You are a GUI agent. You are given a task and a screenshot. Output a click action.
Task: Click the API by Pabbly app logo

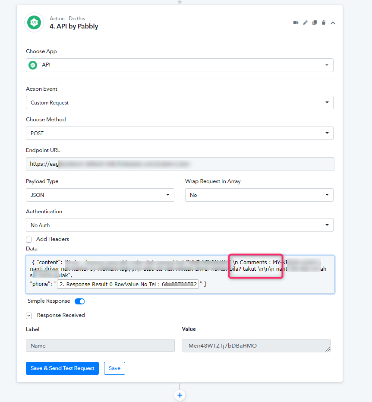34,22
